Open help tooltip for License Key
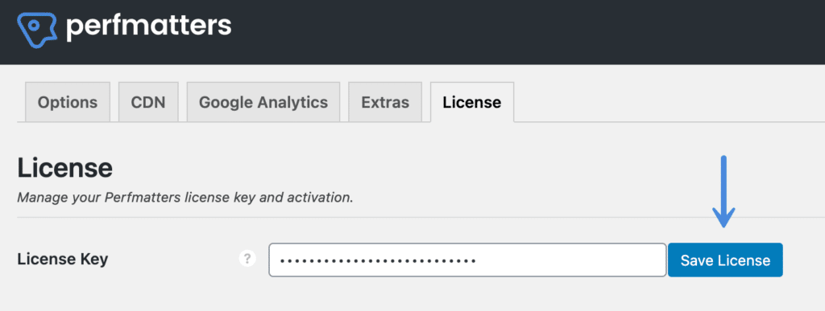Image resolution: width=825 pixels, height=311 pixels. (x=247, y=259)
